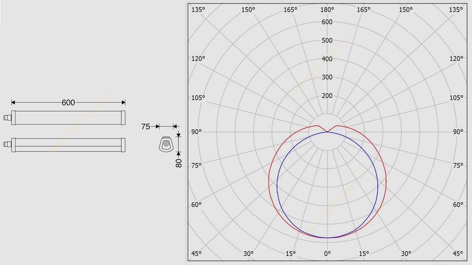Screen dimensions: 472x265
Task: Click the upper luminaire side-view drawing
Action: pos(65,118)
